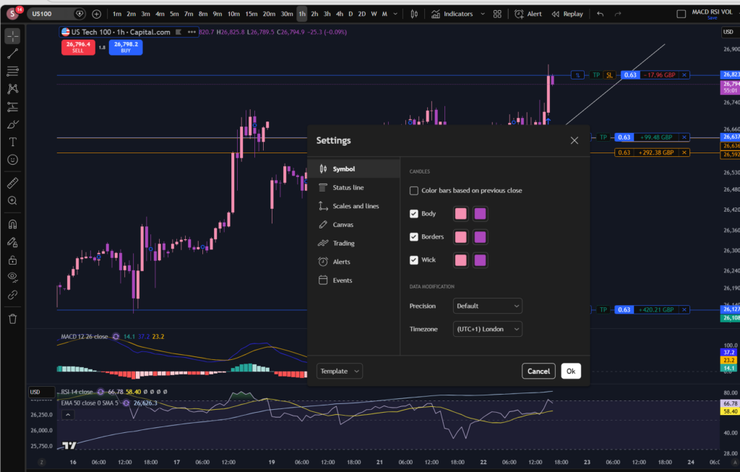
Task: Open the Indicators menu
Action: click(x=452, y=14)
